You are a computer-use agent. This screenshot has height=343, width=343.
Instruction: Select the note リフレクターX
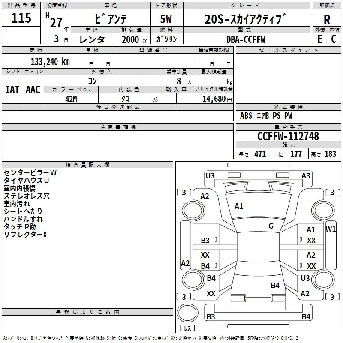(25, 234)
